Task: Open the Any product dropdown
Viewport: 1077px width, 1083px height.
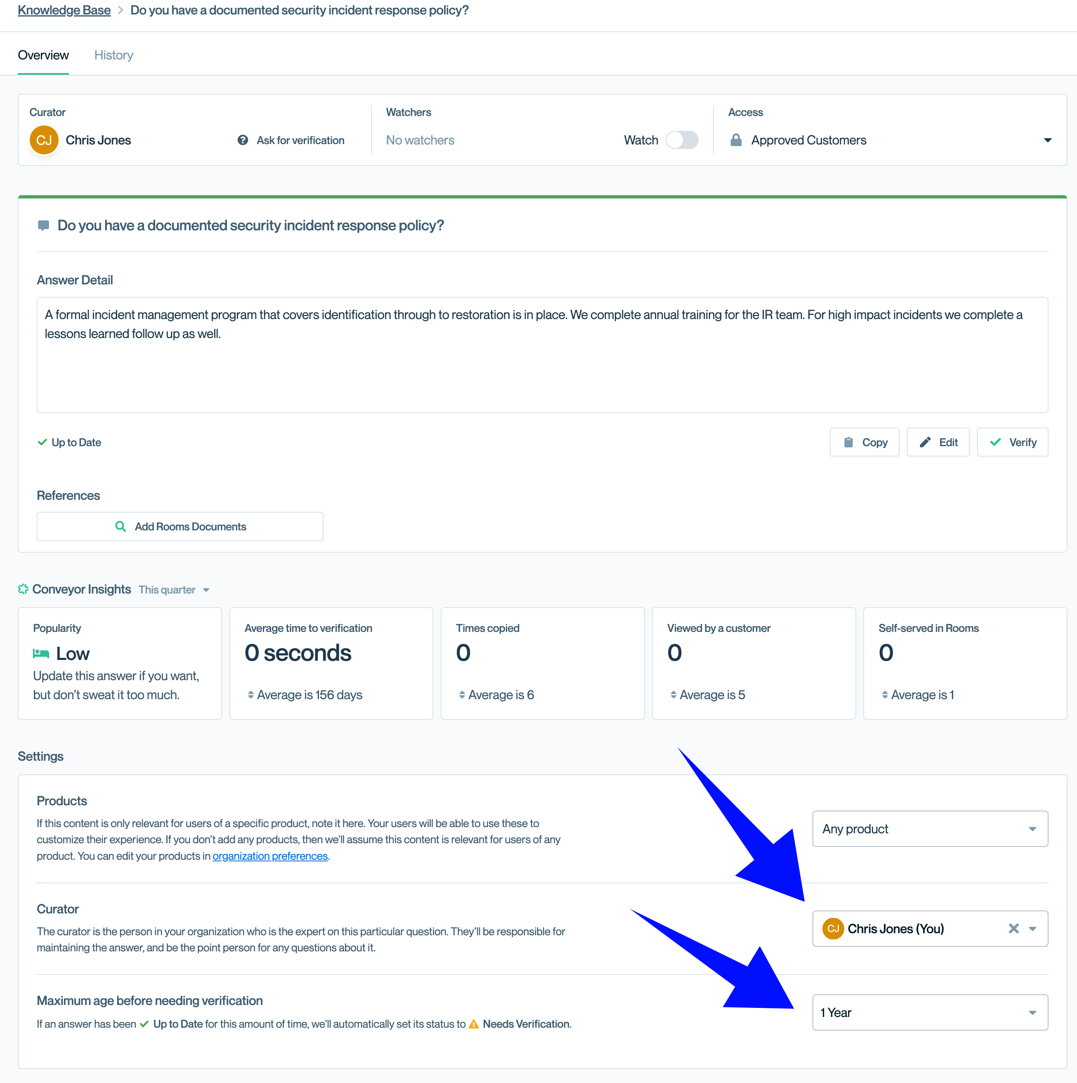Action: tap(930, 828)
